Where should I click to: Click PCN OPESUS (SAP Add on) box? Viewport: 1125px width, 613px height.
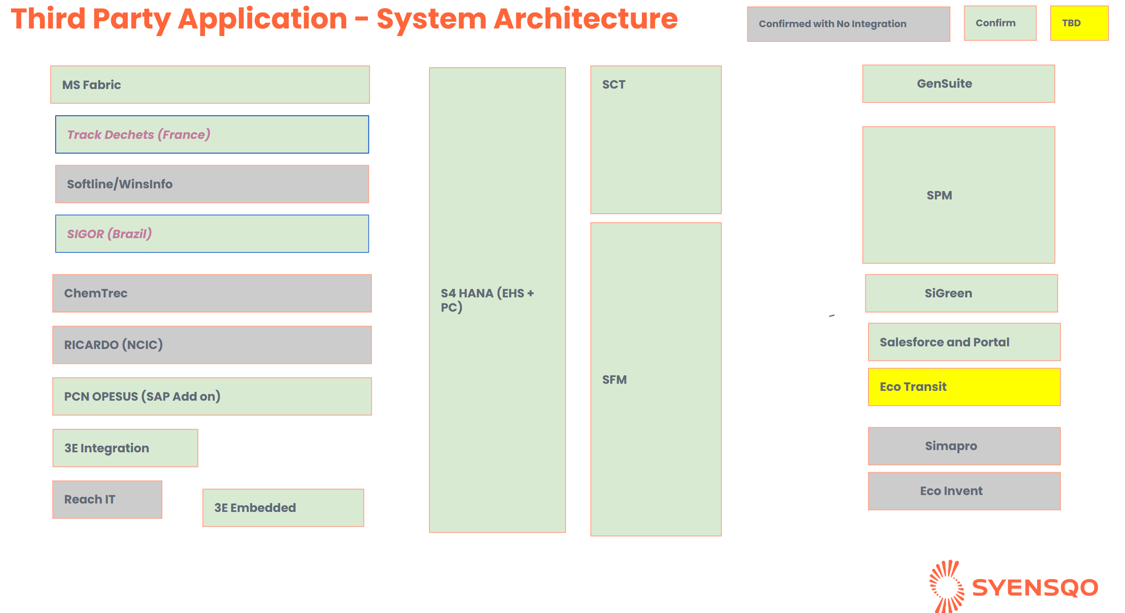click(x=212, y=396)
